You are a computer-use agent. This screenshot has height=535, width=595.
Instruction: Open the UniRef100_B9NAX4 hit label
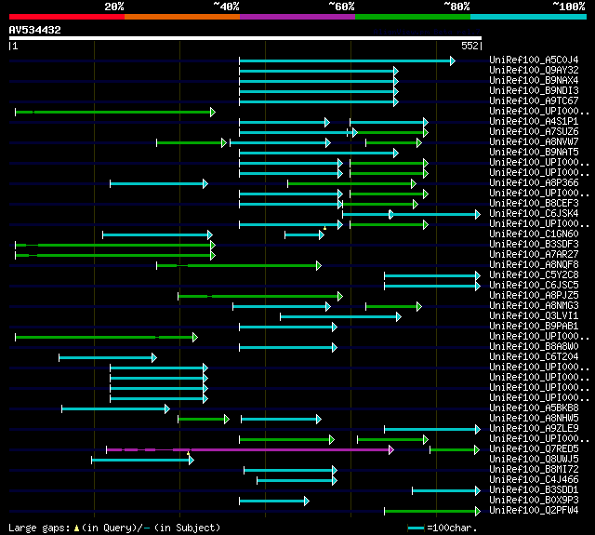pyautogui.click(x=534, y=81)
